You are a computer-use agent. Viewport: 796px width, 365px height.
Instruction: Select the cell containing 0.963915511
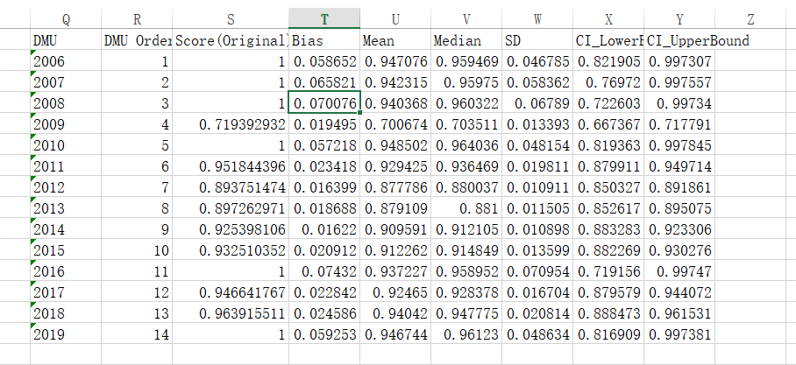tap(231, 312)
